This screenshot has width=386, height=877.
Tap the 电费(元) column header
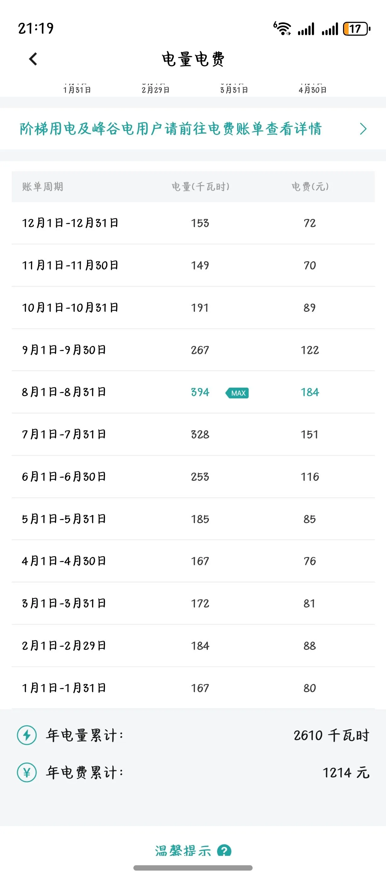pos(310,187)
